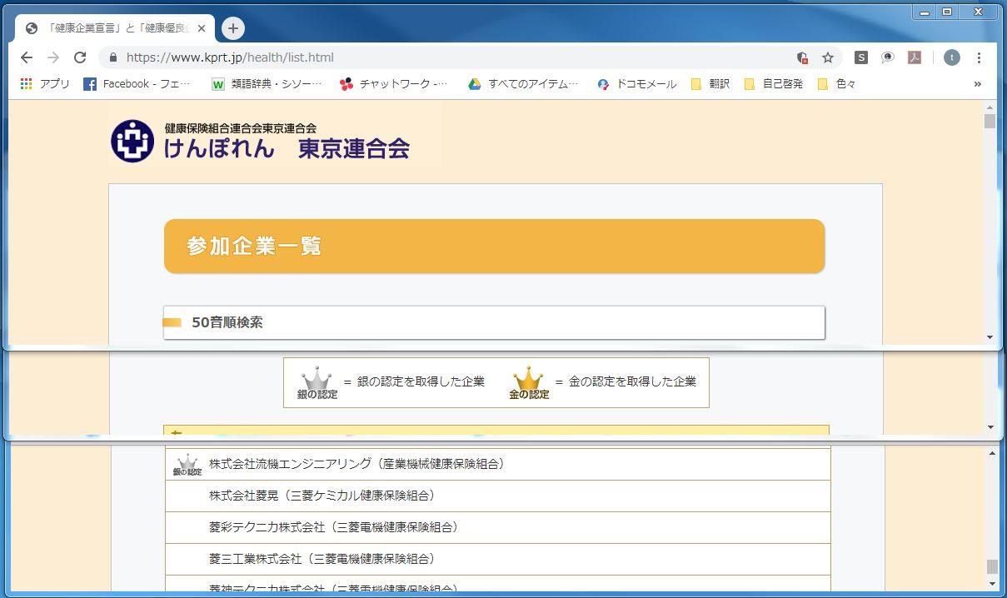
Task: Select row 菱彩テクニカ株式会社
Action: pyautogui.click(x=497, y=527)
